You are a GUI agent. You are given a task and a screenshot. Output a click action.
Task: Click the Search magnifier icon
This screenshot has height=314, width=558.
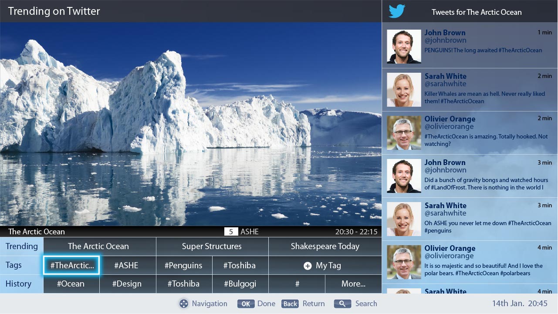[x=342, y=304]
